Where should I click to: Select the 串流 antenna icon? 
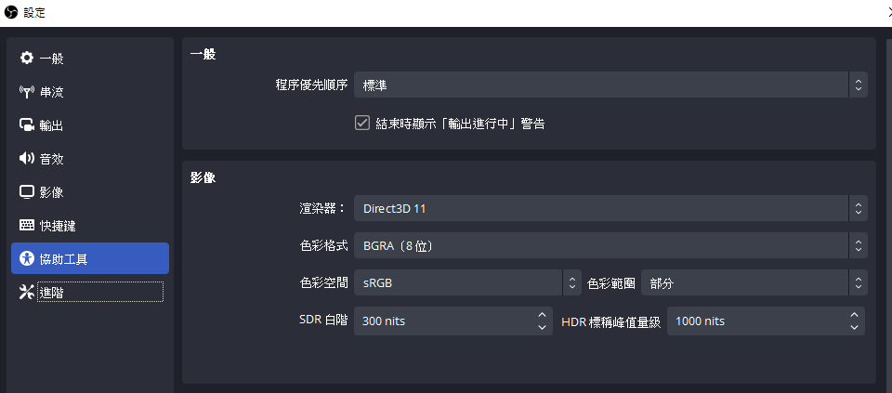pyautogui.click(x=27, y=92)
